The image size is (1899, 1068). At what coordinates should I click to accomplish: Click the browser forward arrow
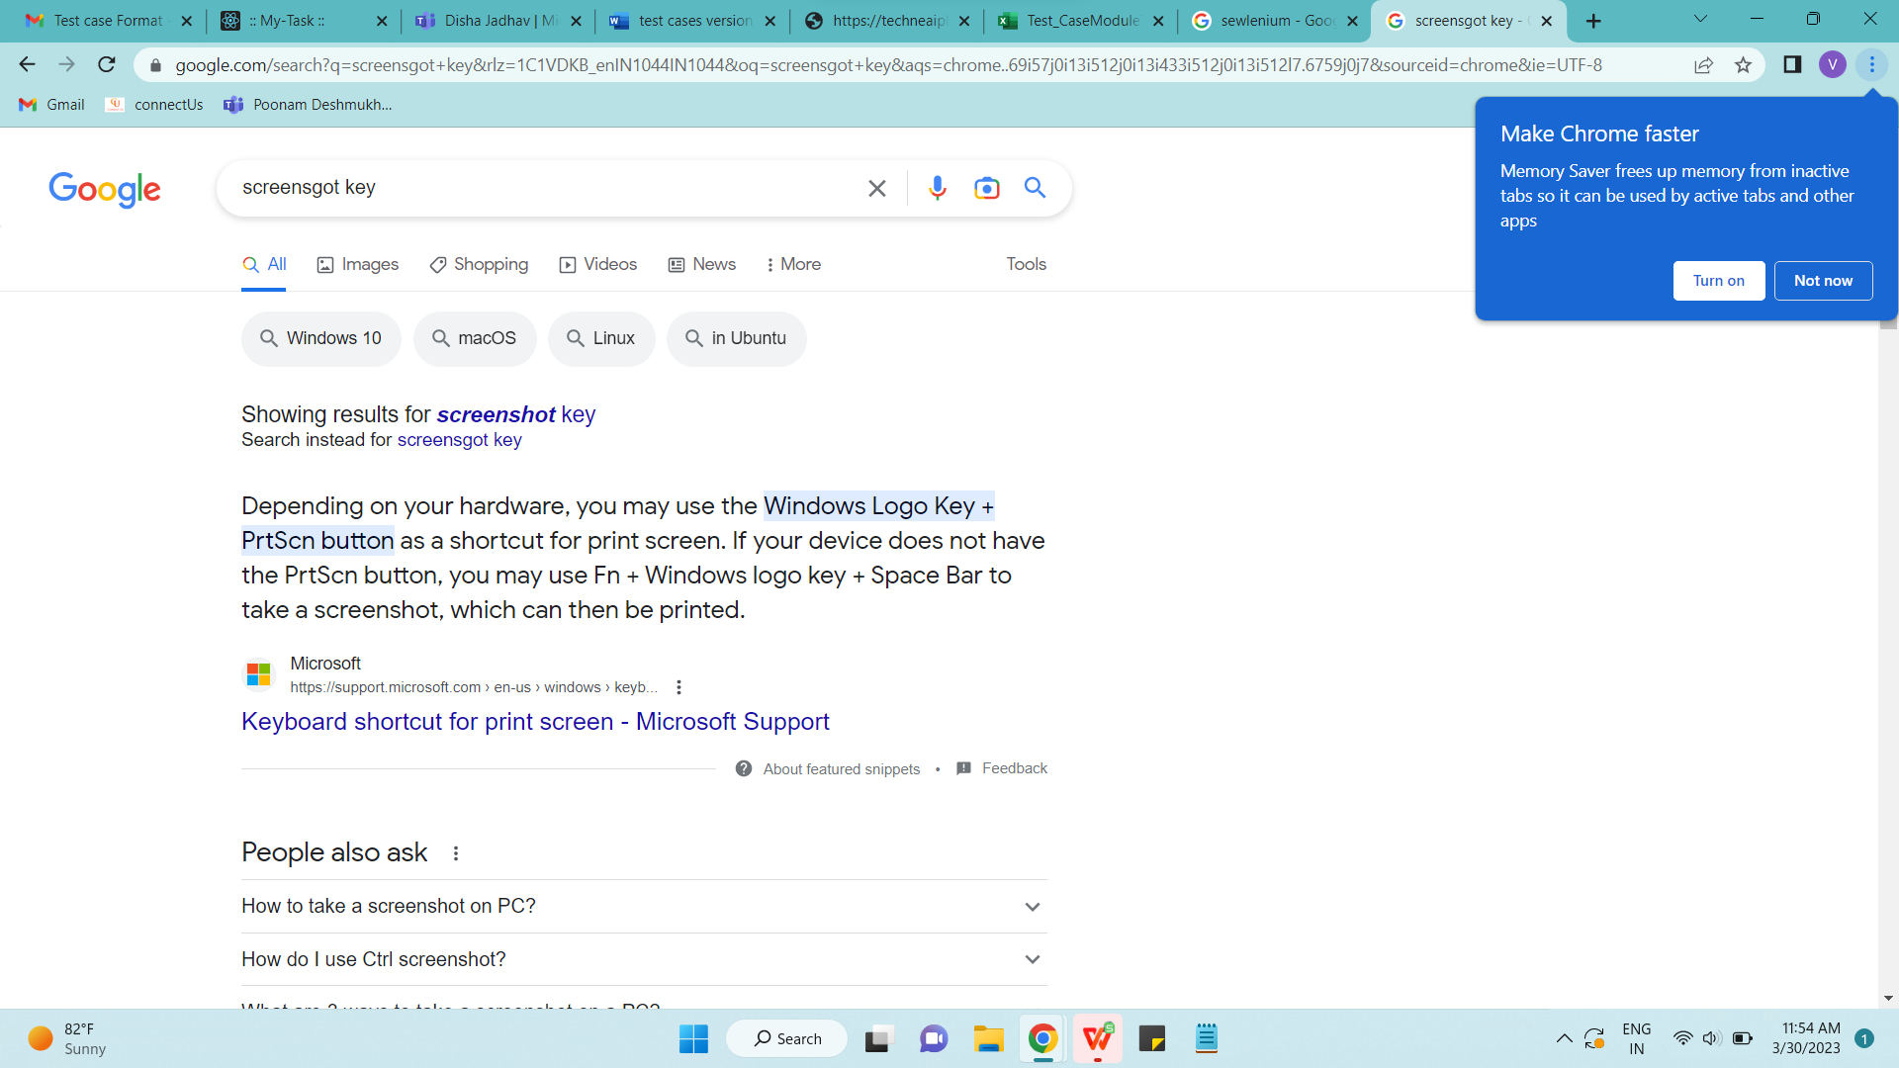[66, 65]
